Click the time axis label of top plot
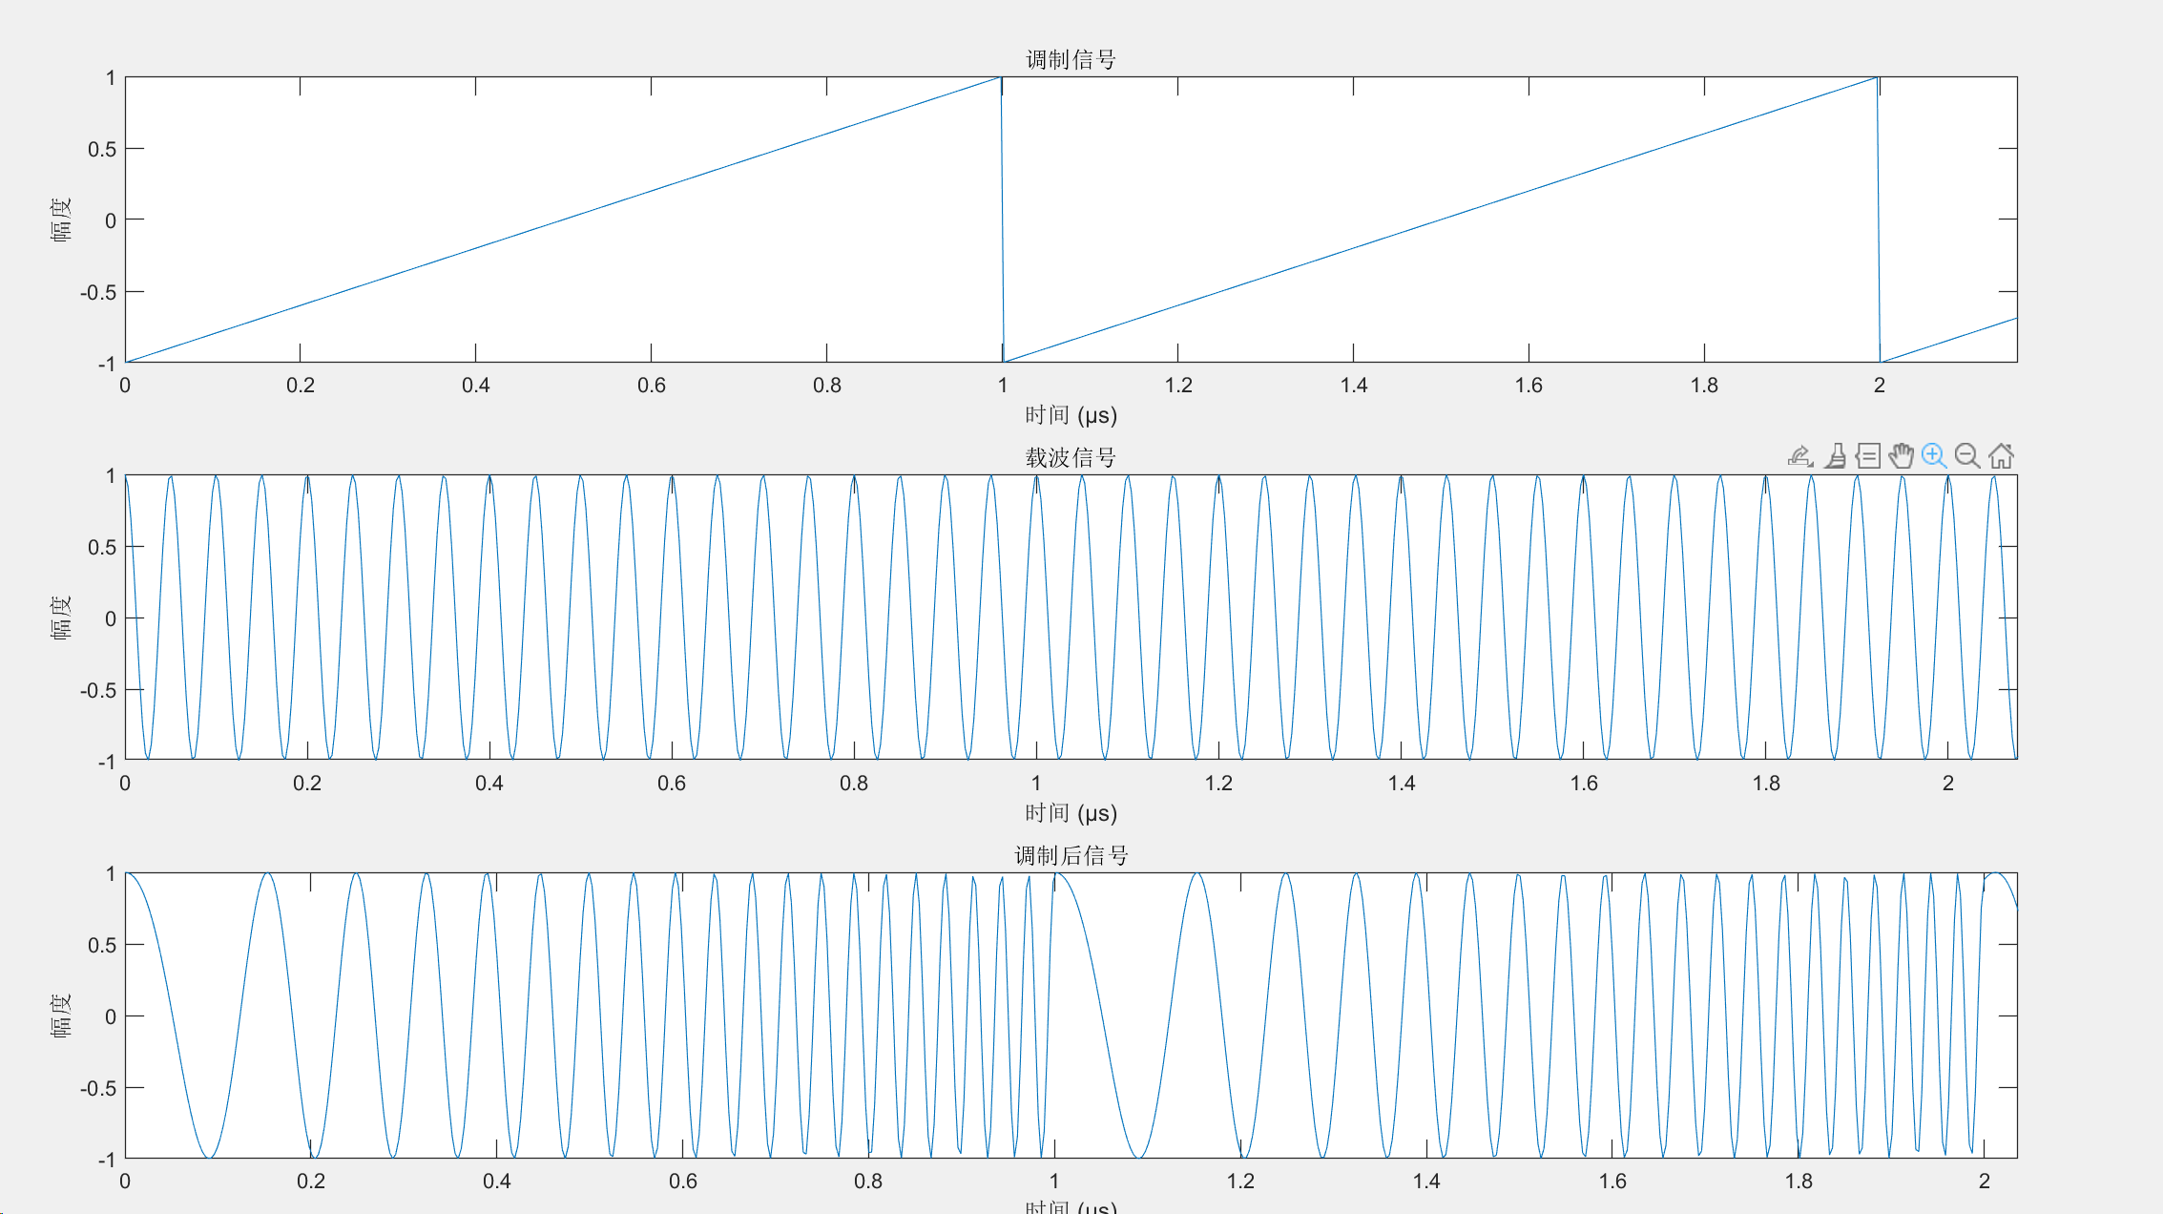The height and width of the screenshot is (1214, 2163). tap(1071, 416)
